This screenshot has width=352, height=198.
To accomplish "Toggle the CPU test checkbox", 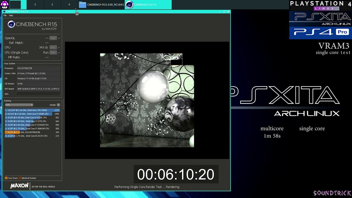I will coord(59,48).
